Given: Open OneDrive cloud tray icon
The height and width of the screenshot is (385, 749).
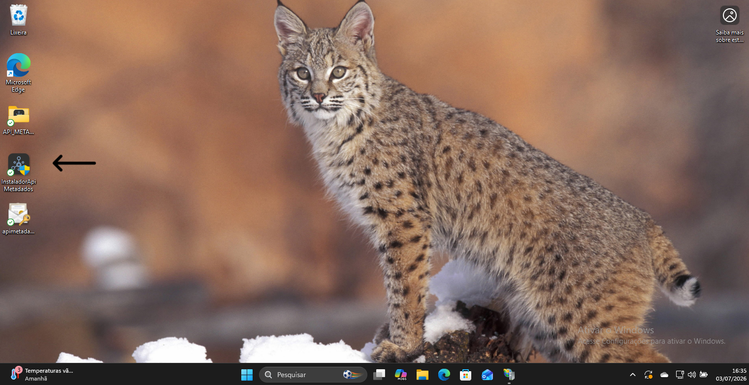Looking at the screenshot, I should [x=664, y=375].
